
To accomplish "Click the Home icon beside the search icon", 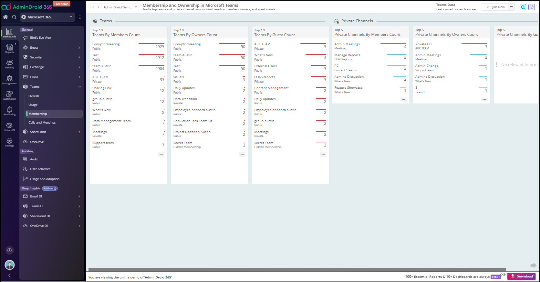I will click(x=5, y=17).
